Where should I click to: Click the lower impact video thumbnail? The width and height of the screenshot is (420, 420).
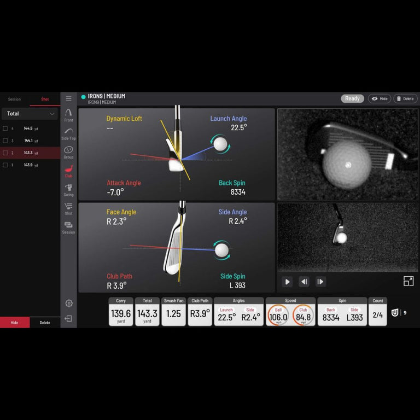[x=348, y=237]
